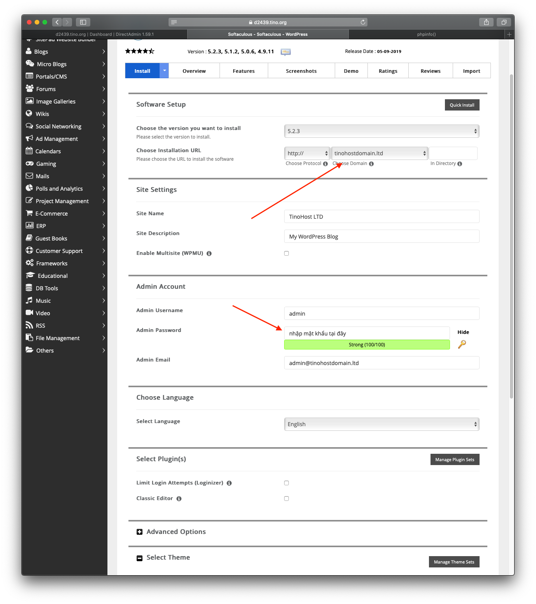Open the Reviews tab

click(x=431, y=71)
